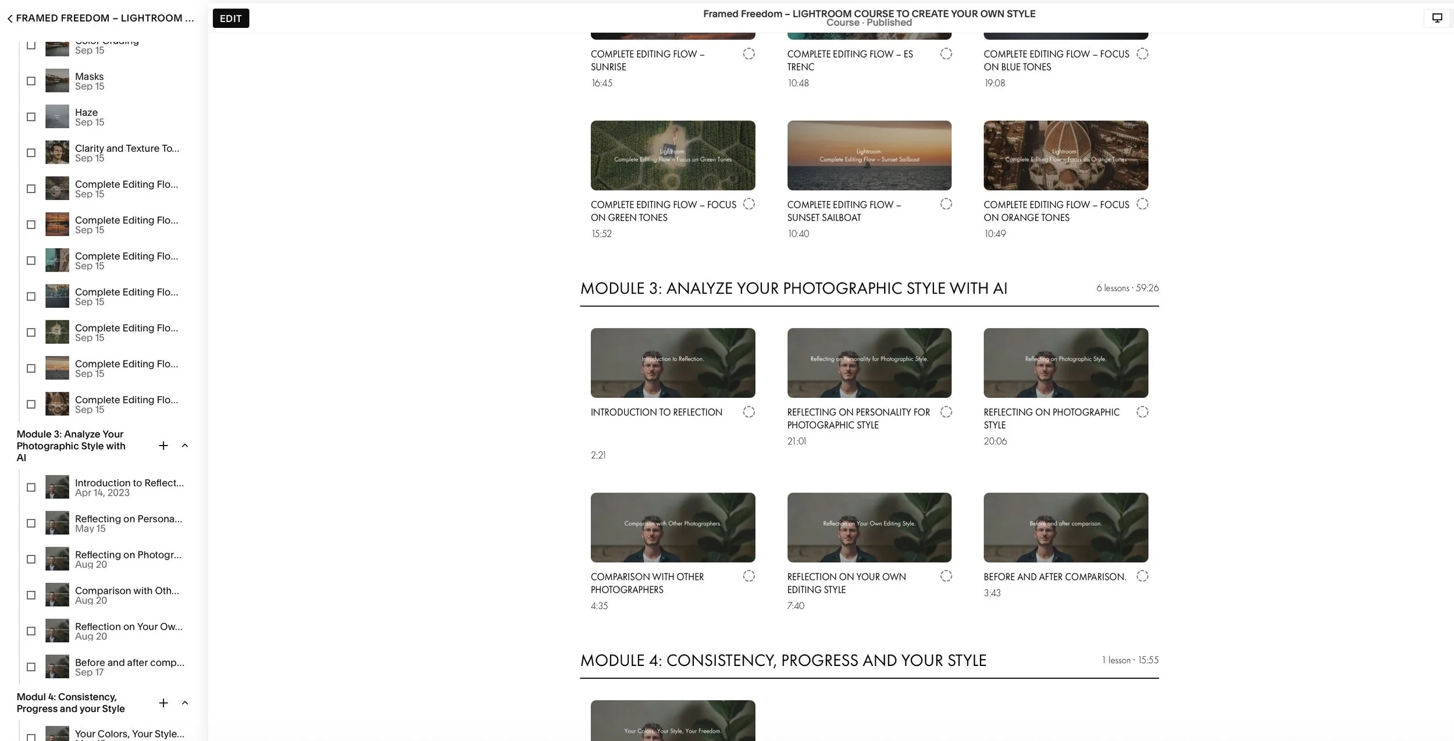This screenshot has width=1454, height=741.
Task: Collapse Modul 4 Consistency section in sidebar
Action: point(185,703)
